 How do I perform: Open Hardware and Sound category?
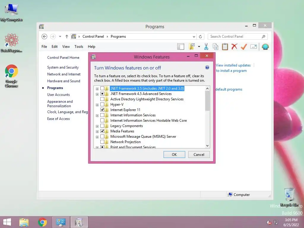click(x=64, y=81)
